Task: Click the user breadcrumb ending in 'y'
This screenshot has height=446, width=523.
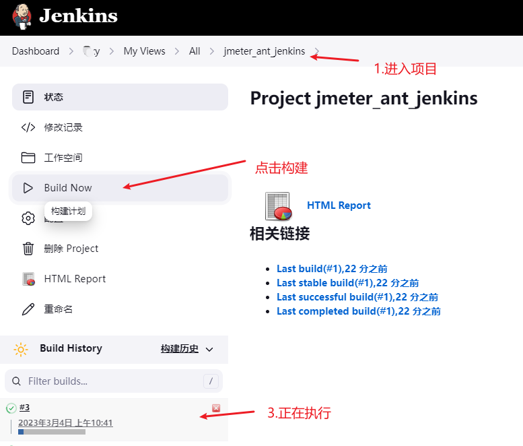Action: click(x=92, y=51)
